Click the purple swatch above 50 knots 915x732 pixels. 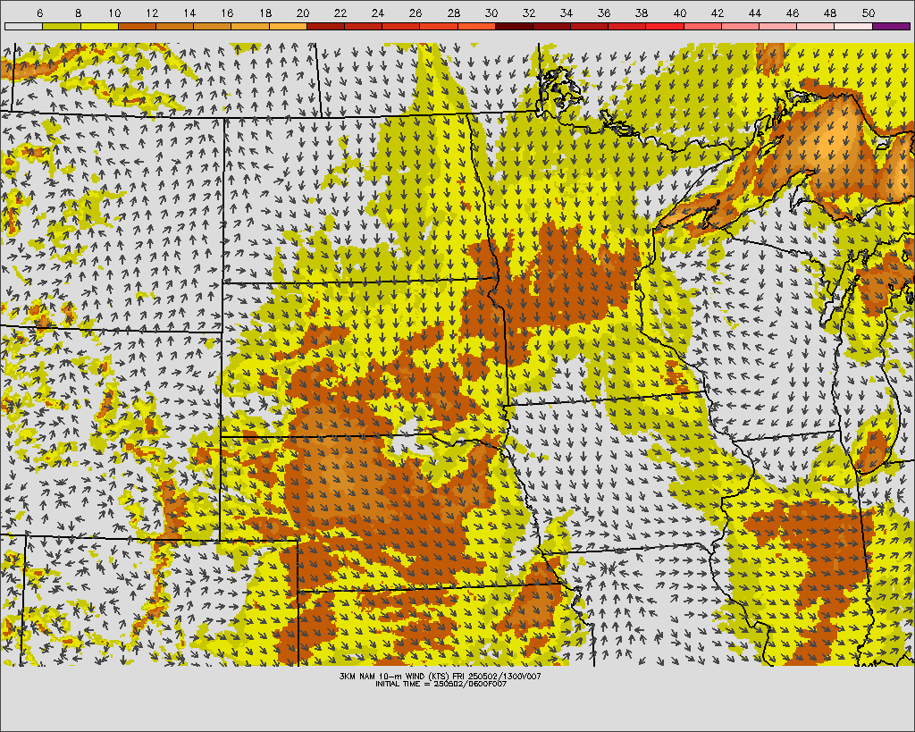point(891,26)
